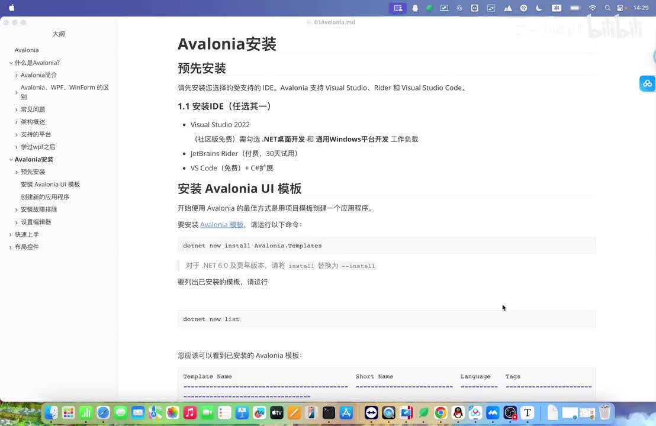
Task: Jump to 学过wpf之后 in the outline
Action: (x=38, y=147)
